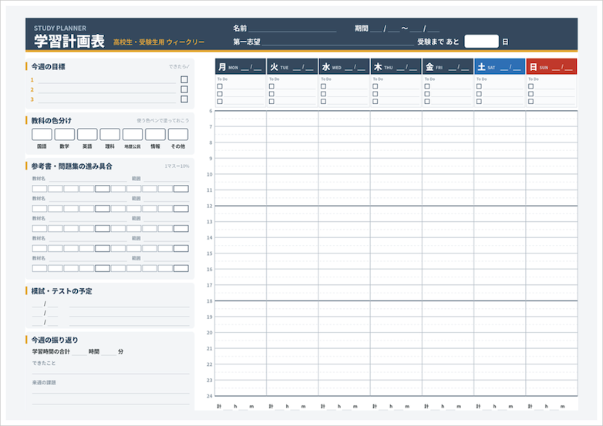
Task: Click the hour label 6 on timetable
Action: pos(211,111)
